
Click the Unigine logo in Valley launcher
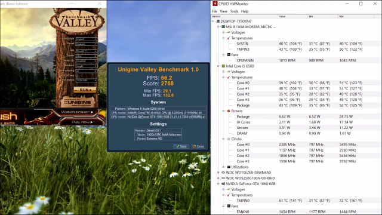coord(78,102)
